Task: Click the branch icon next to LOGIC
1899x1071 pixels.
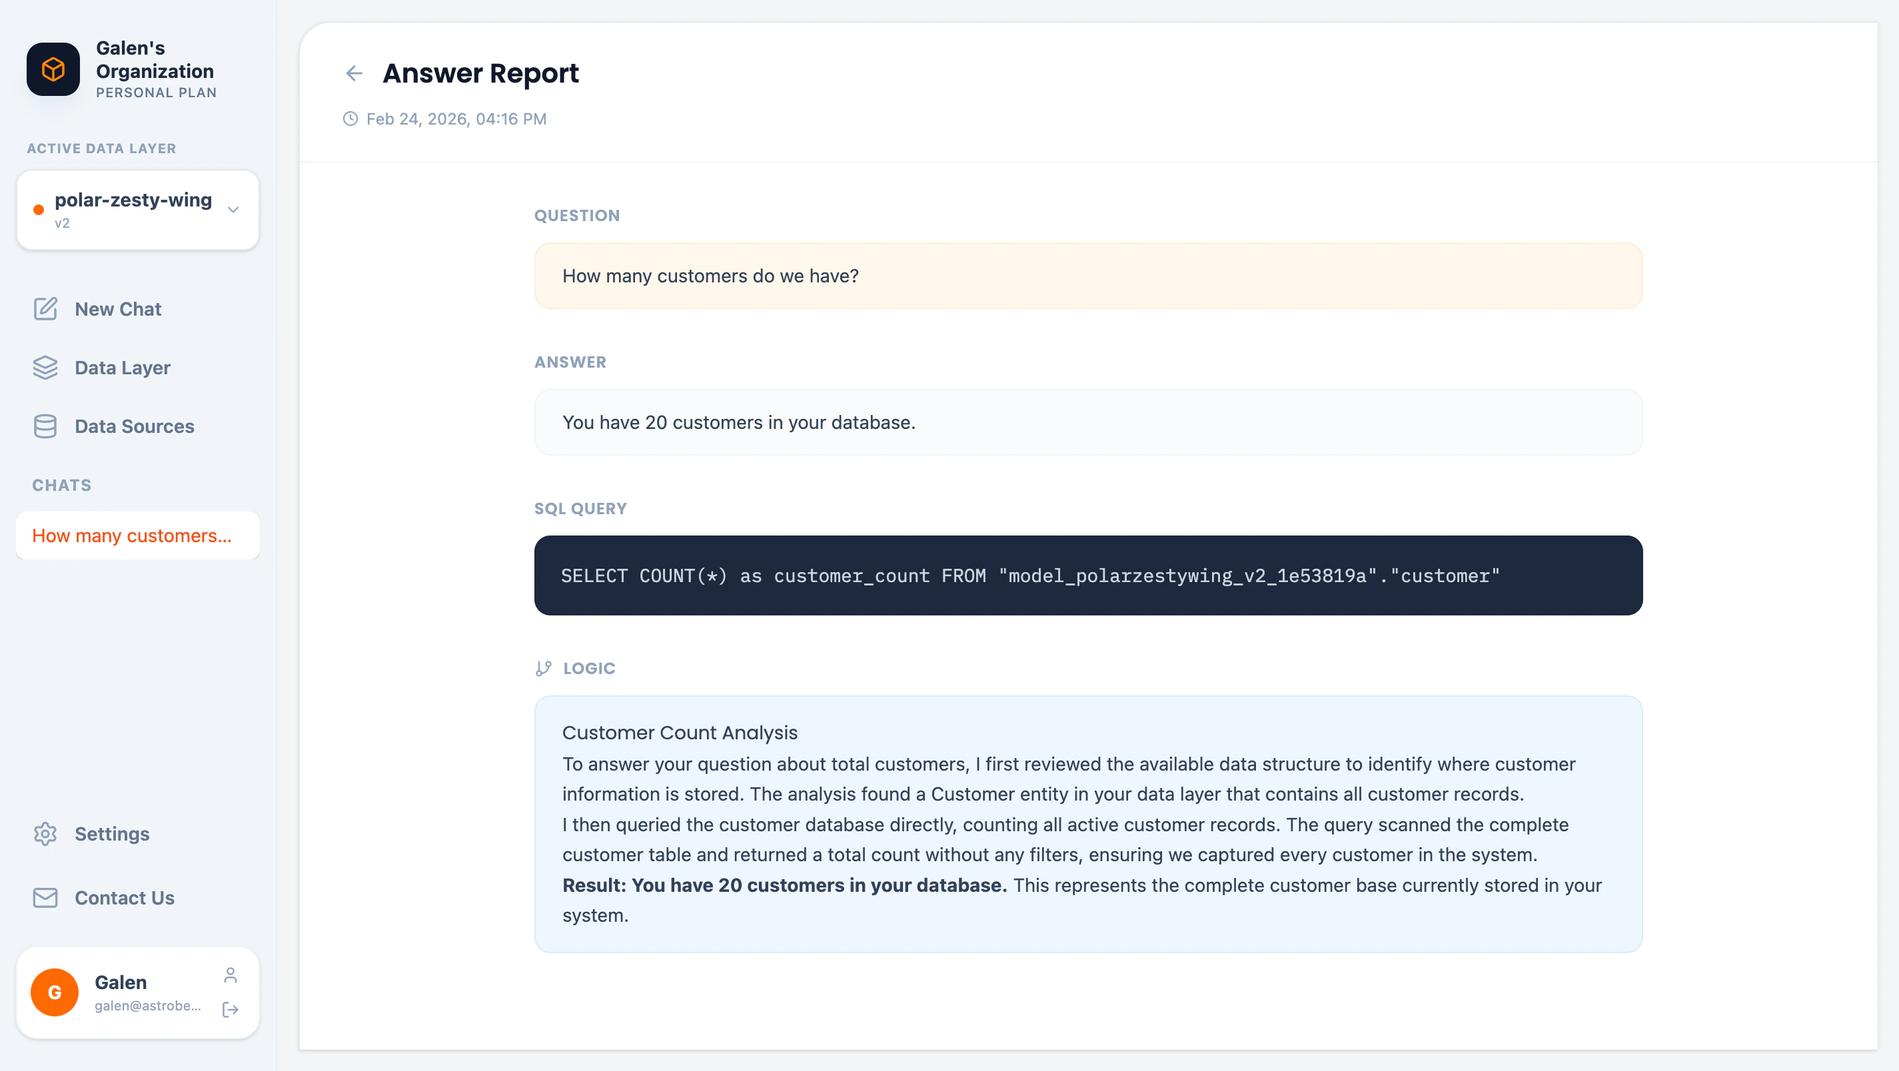Action: pyautogui.click(x=544, y=669)
